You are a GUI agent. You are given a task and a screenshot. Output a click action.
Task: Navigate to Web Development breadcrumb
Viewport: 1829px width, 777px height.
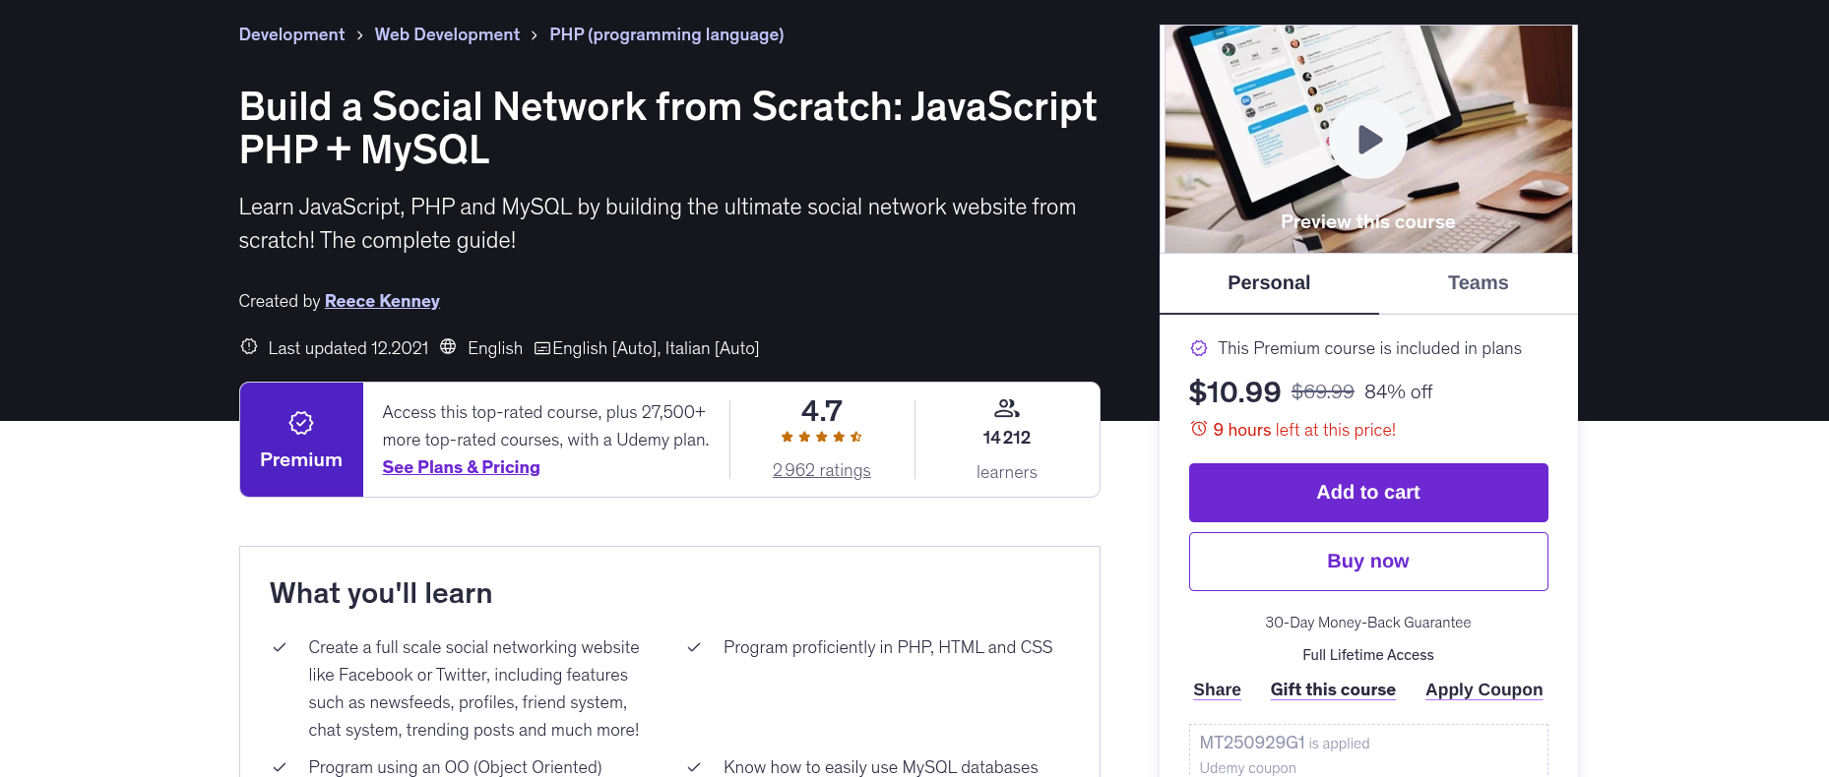pos(447,34)
